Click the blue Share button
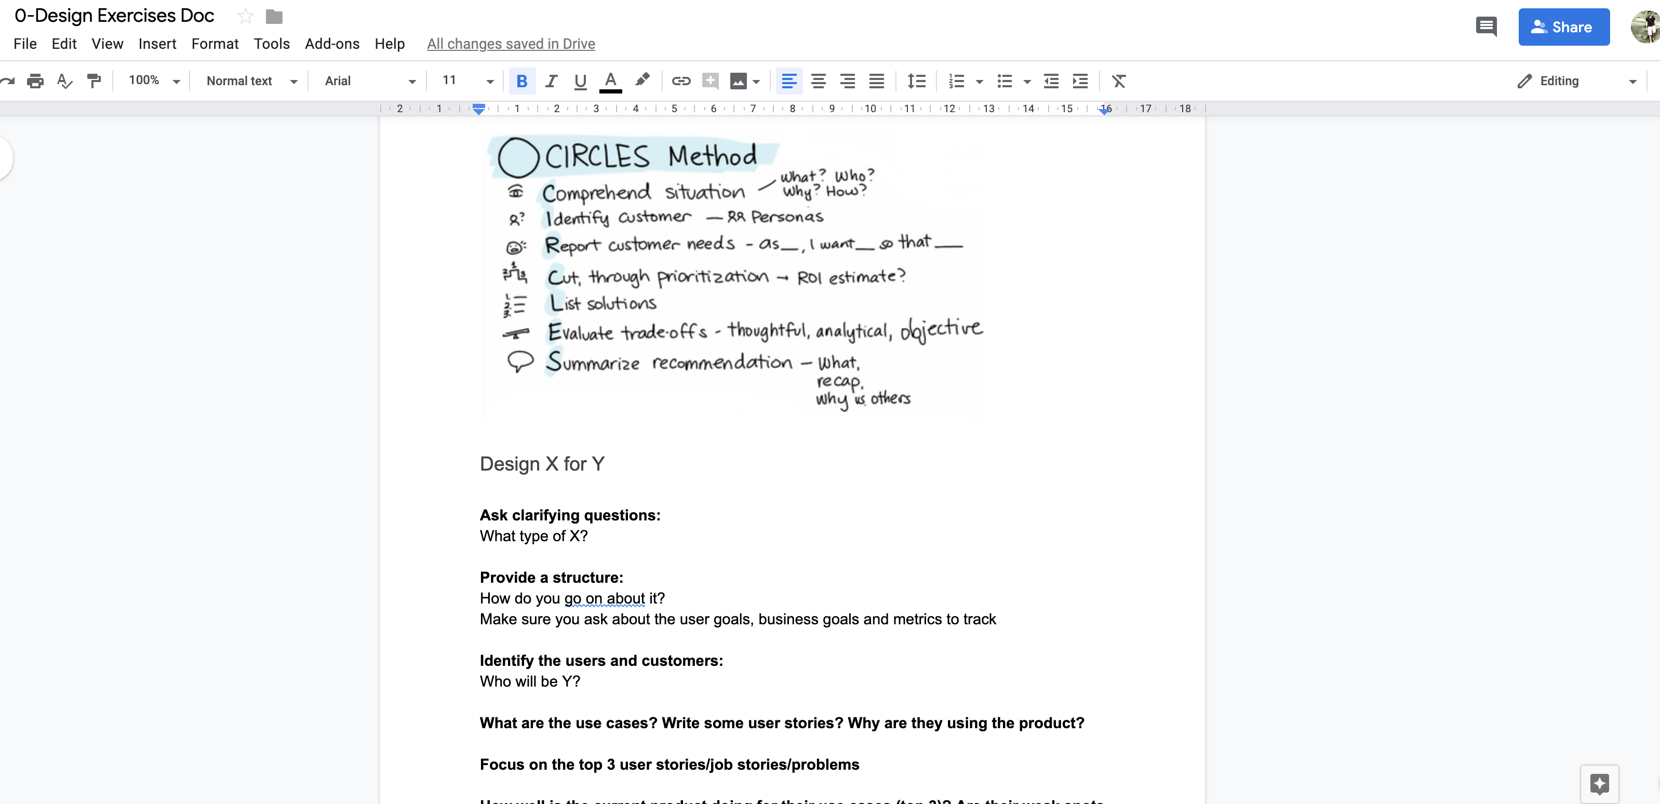This screenshot has width=1660, height=804. (1563, 27)
